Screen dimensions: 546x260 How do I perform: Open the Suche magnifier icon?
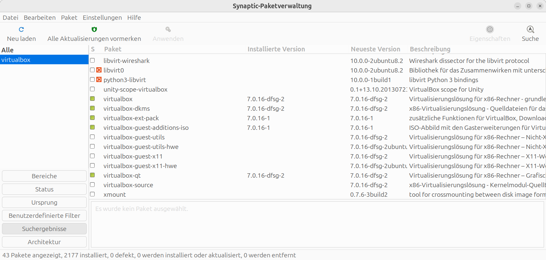click(530, 29)
